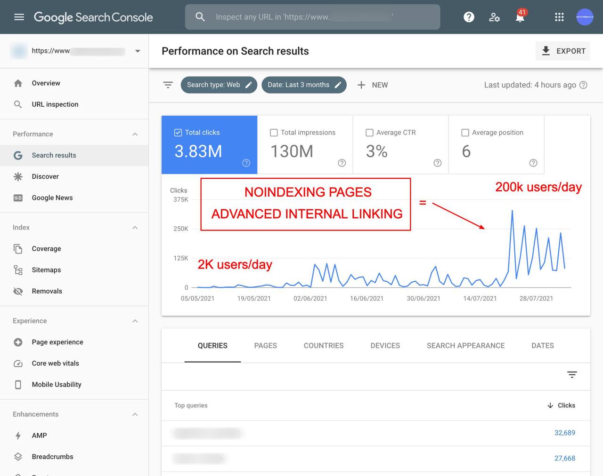
Task: Switch to the Search Appearance tab
Action: coord(466,345)
